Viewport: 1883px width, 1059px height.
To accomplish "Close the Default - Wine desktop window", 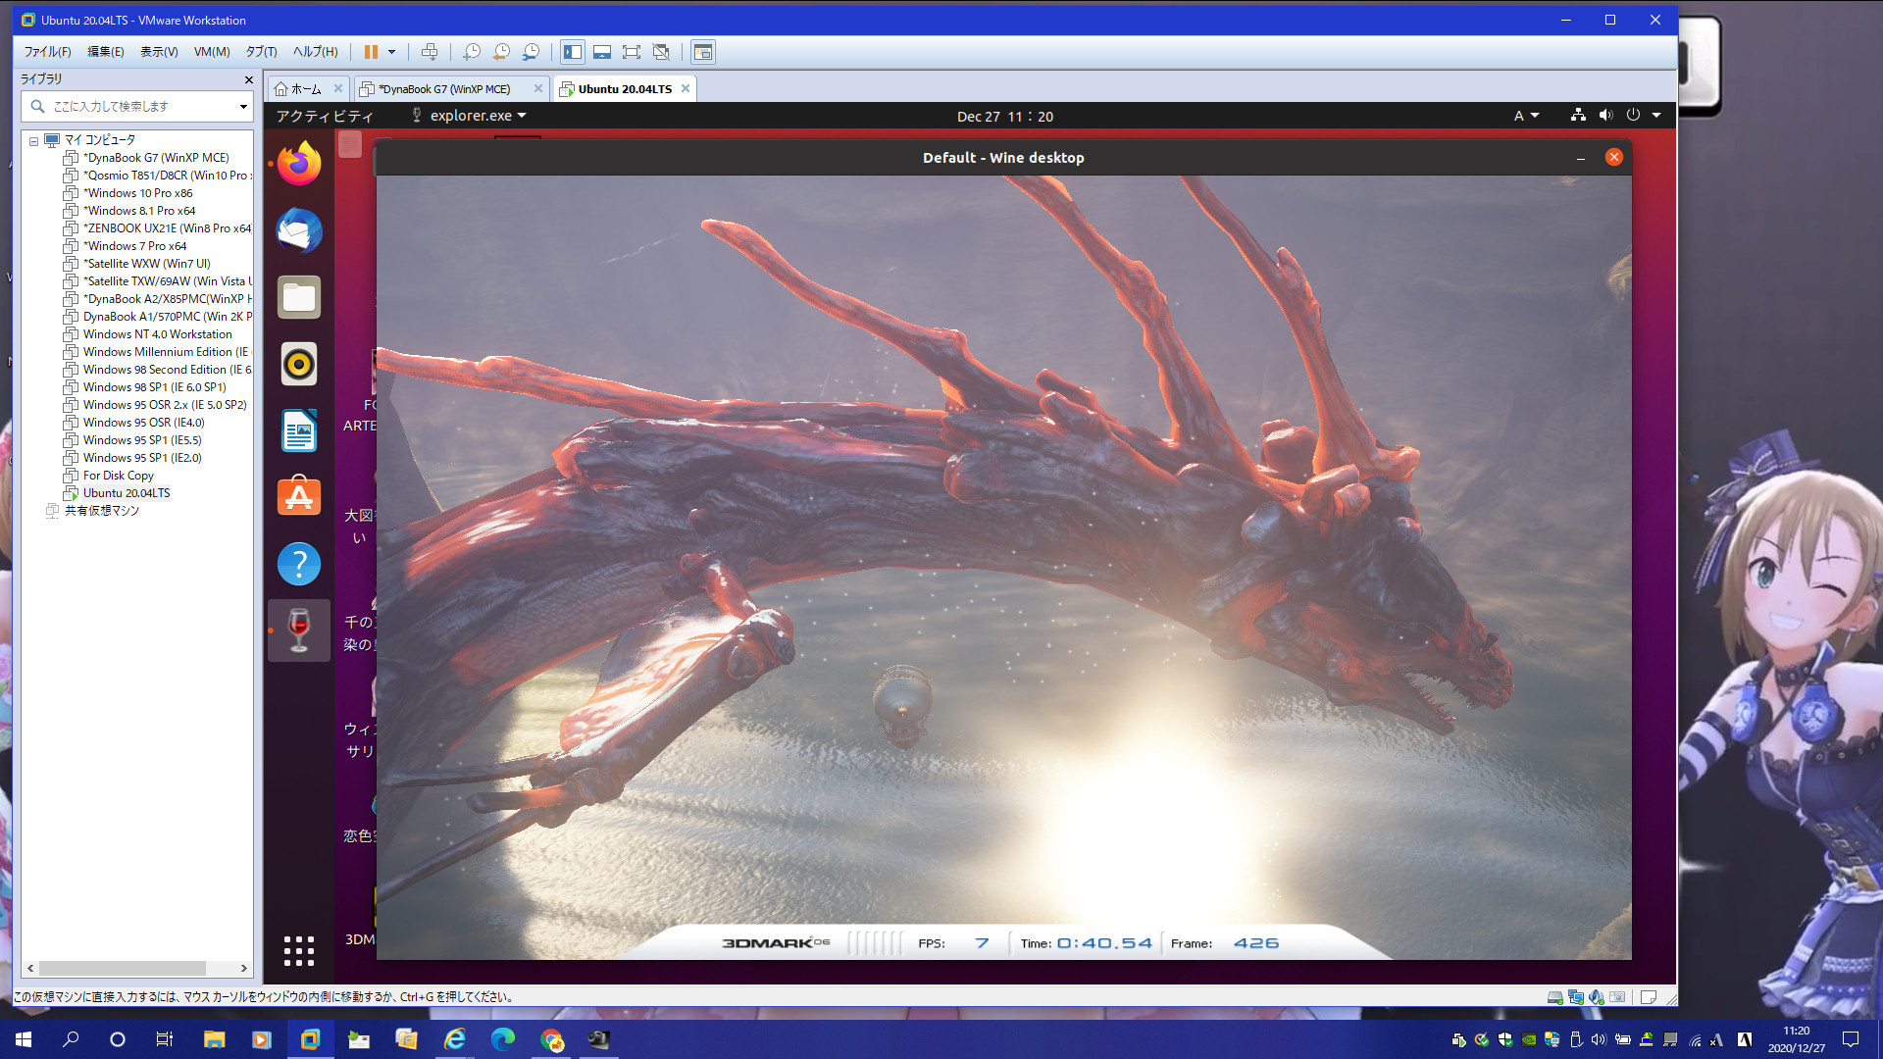I will (x=1613, y=157).
